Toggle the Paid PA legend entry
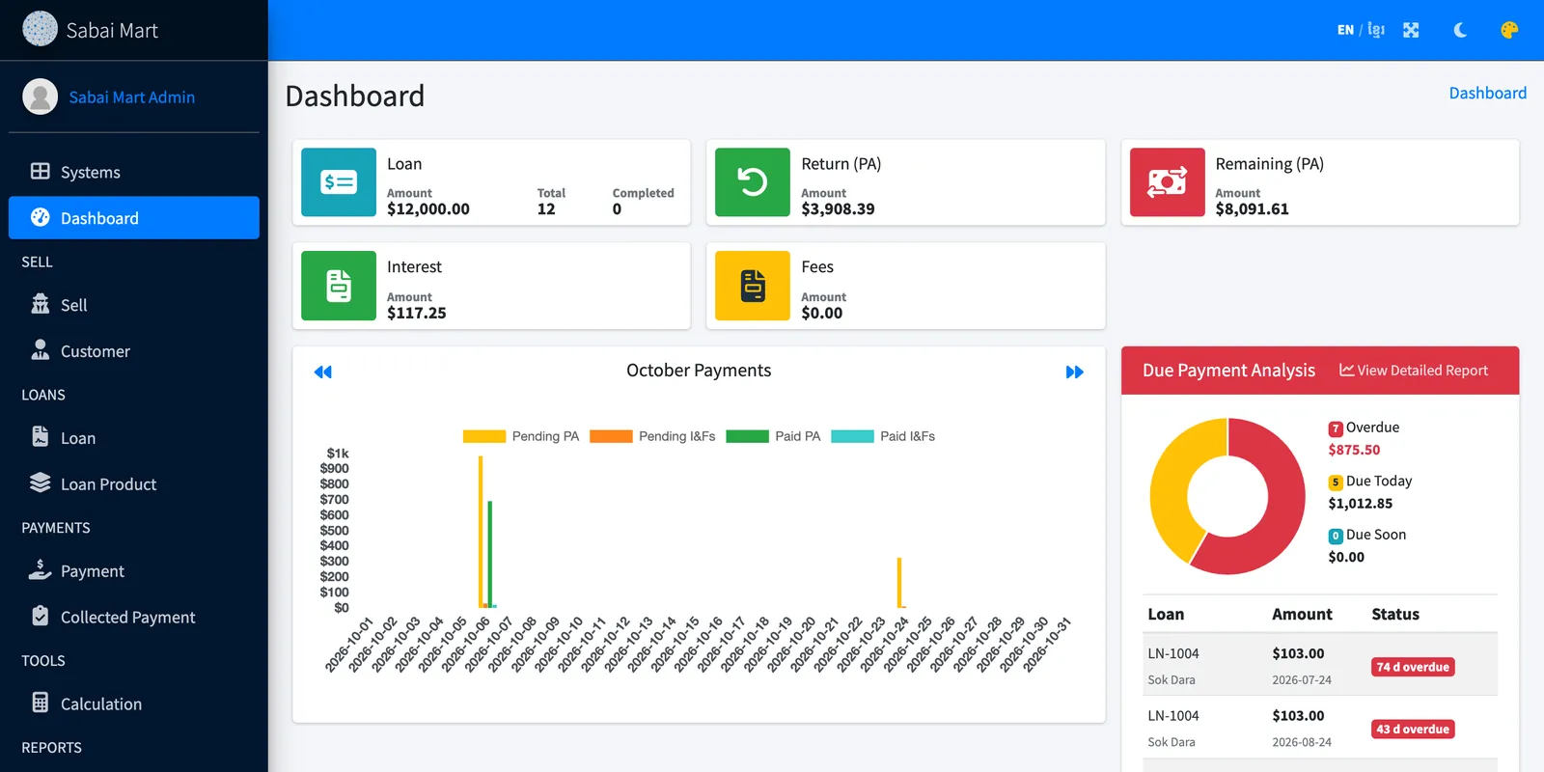 773,436
